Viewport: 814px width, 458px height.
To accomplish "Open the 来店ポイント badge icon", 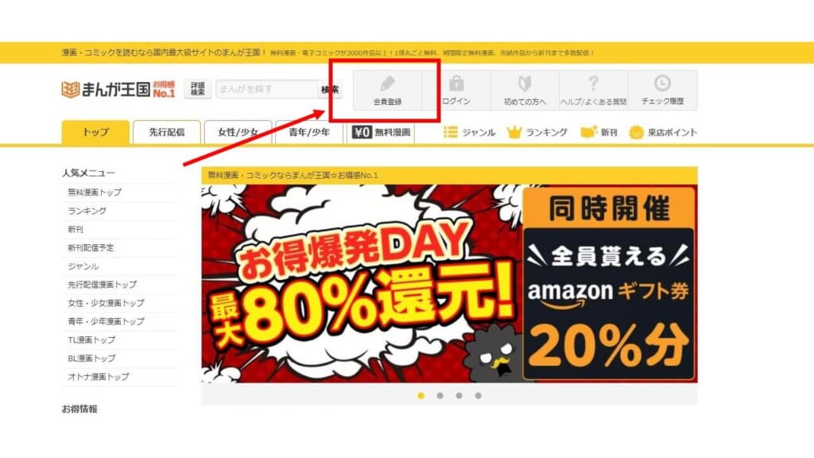I will point(636,133).
